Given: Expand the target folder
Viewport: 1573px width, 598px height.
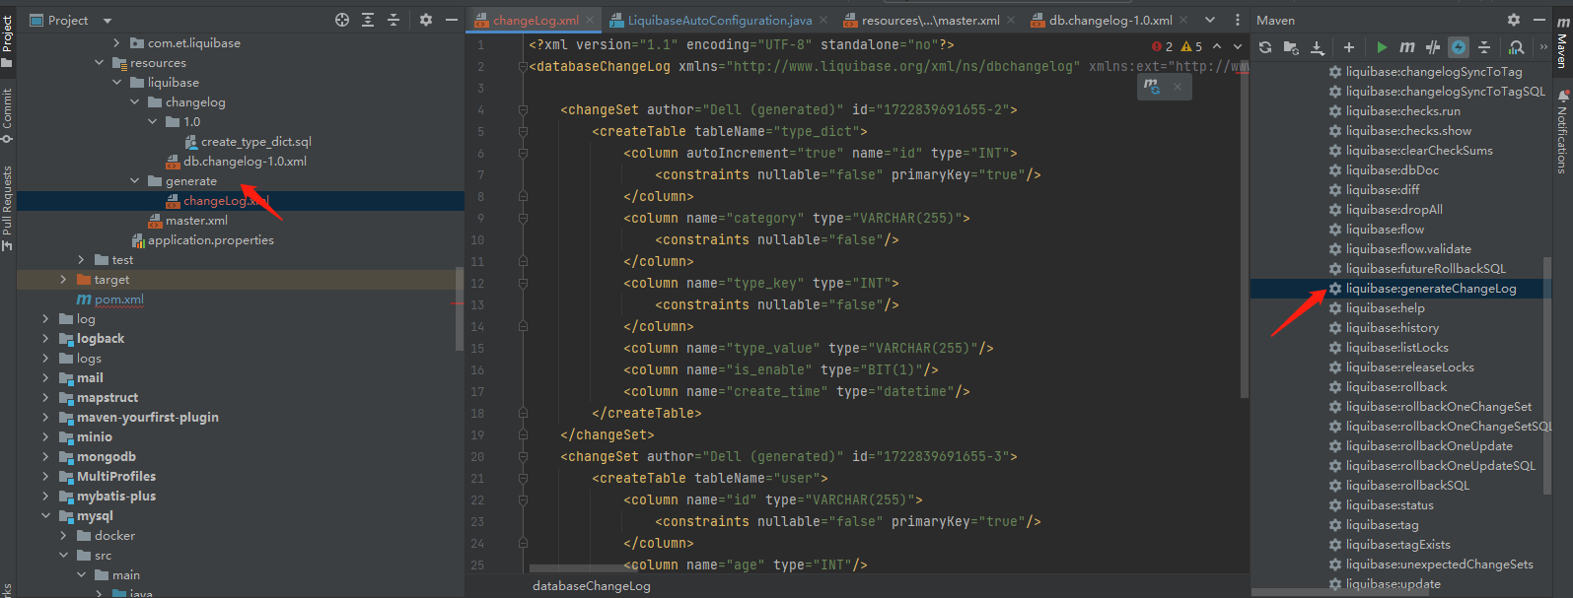Looking at the screenshot, I should [x=63, y=280].
